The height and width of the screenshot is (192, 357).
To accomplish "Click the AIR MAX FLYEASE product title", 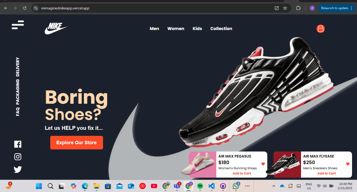I will 319,156.
